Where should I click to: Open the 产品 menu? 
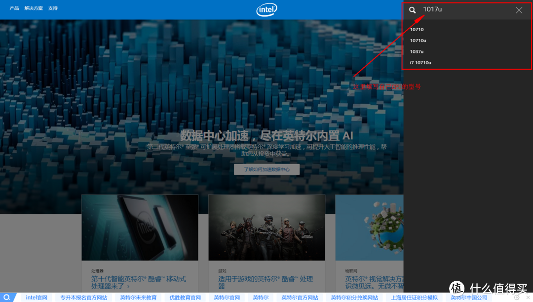pyautogui.click(x=14, y=8)
